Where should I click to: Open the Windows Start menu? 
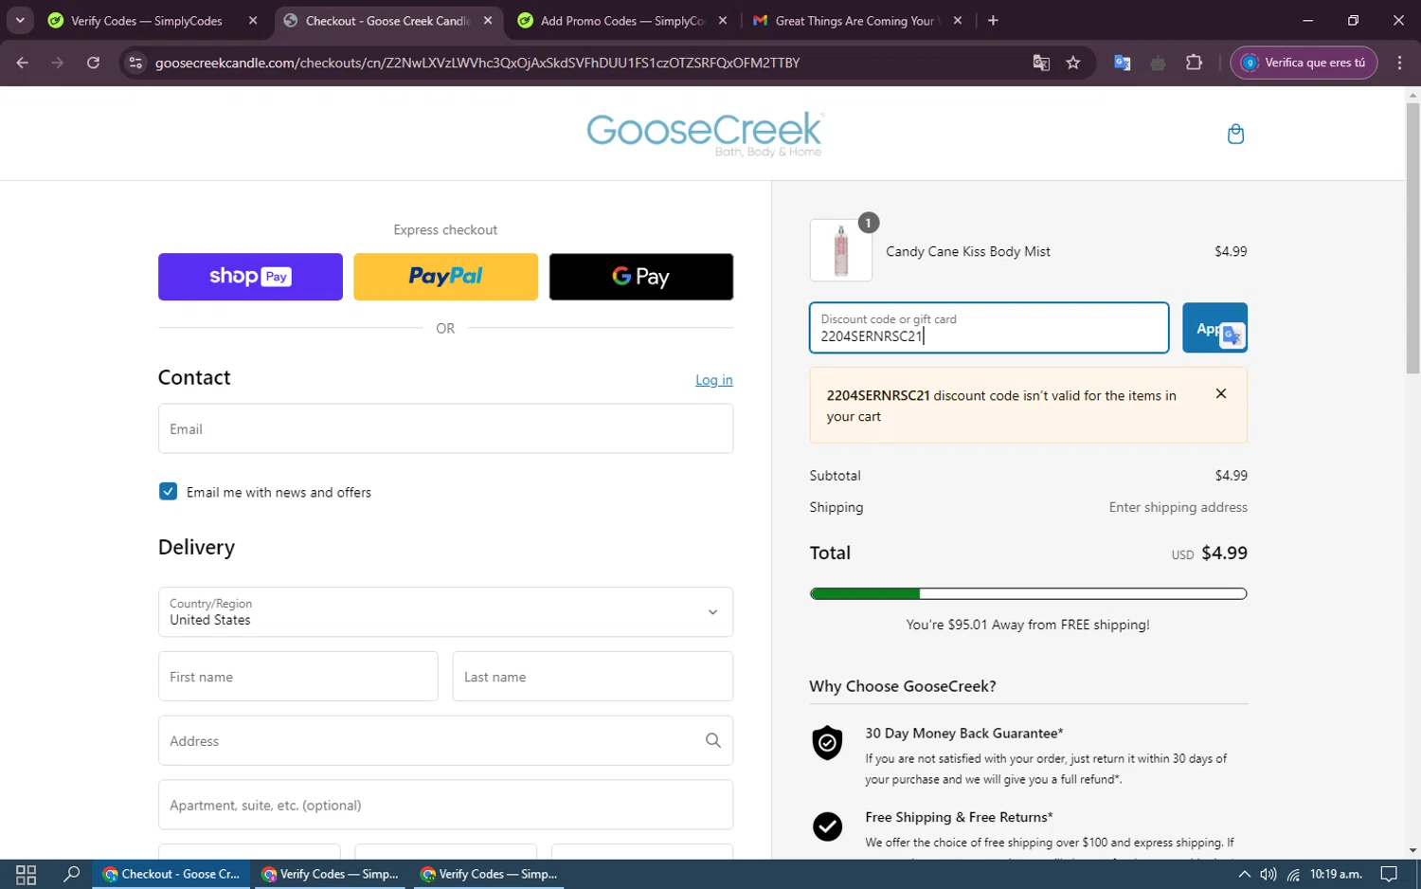click(x=26, y=874)
